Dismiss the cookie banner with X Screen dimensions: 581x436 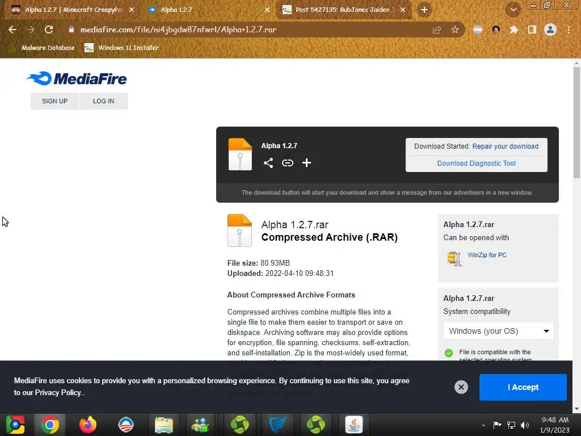(x=461, y=387)
